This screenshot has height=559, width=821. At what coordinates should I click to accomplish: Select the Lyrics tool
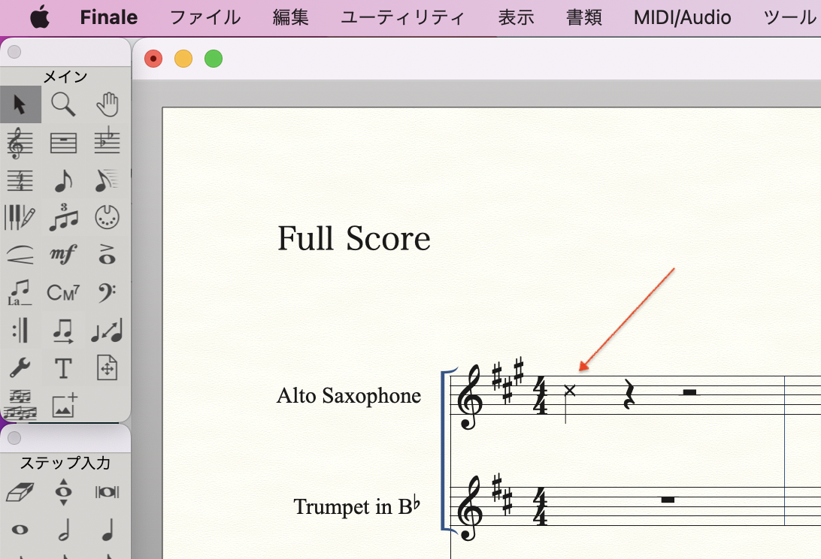20,292
